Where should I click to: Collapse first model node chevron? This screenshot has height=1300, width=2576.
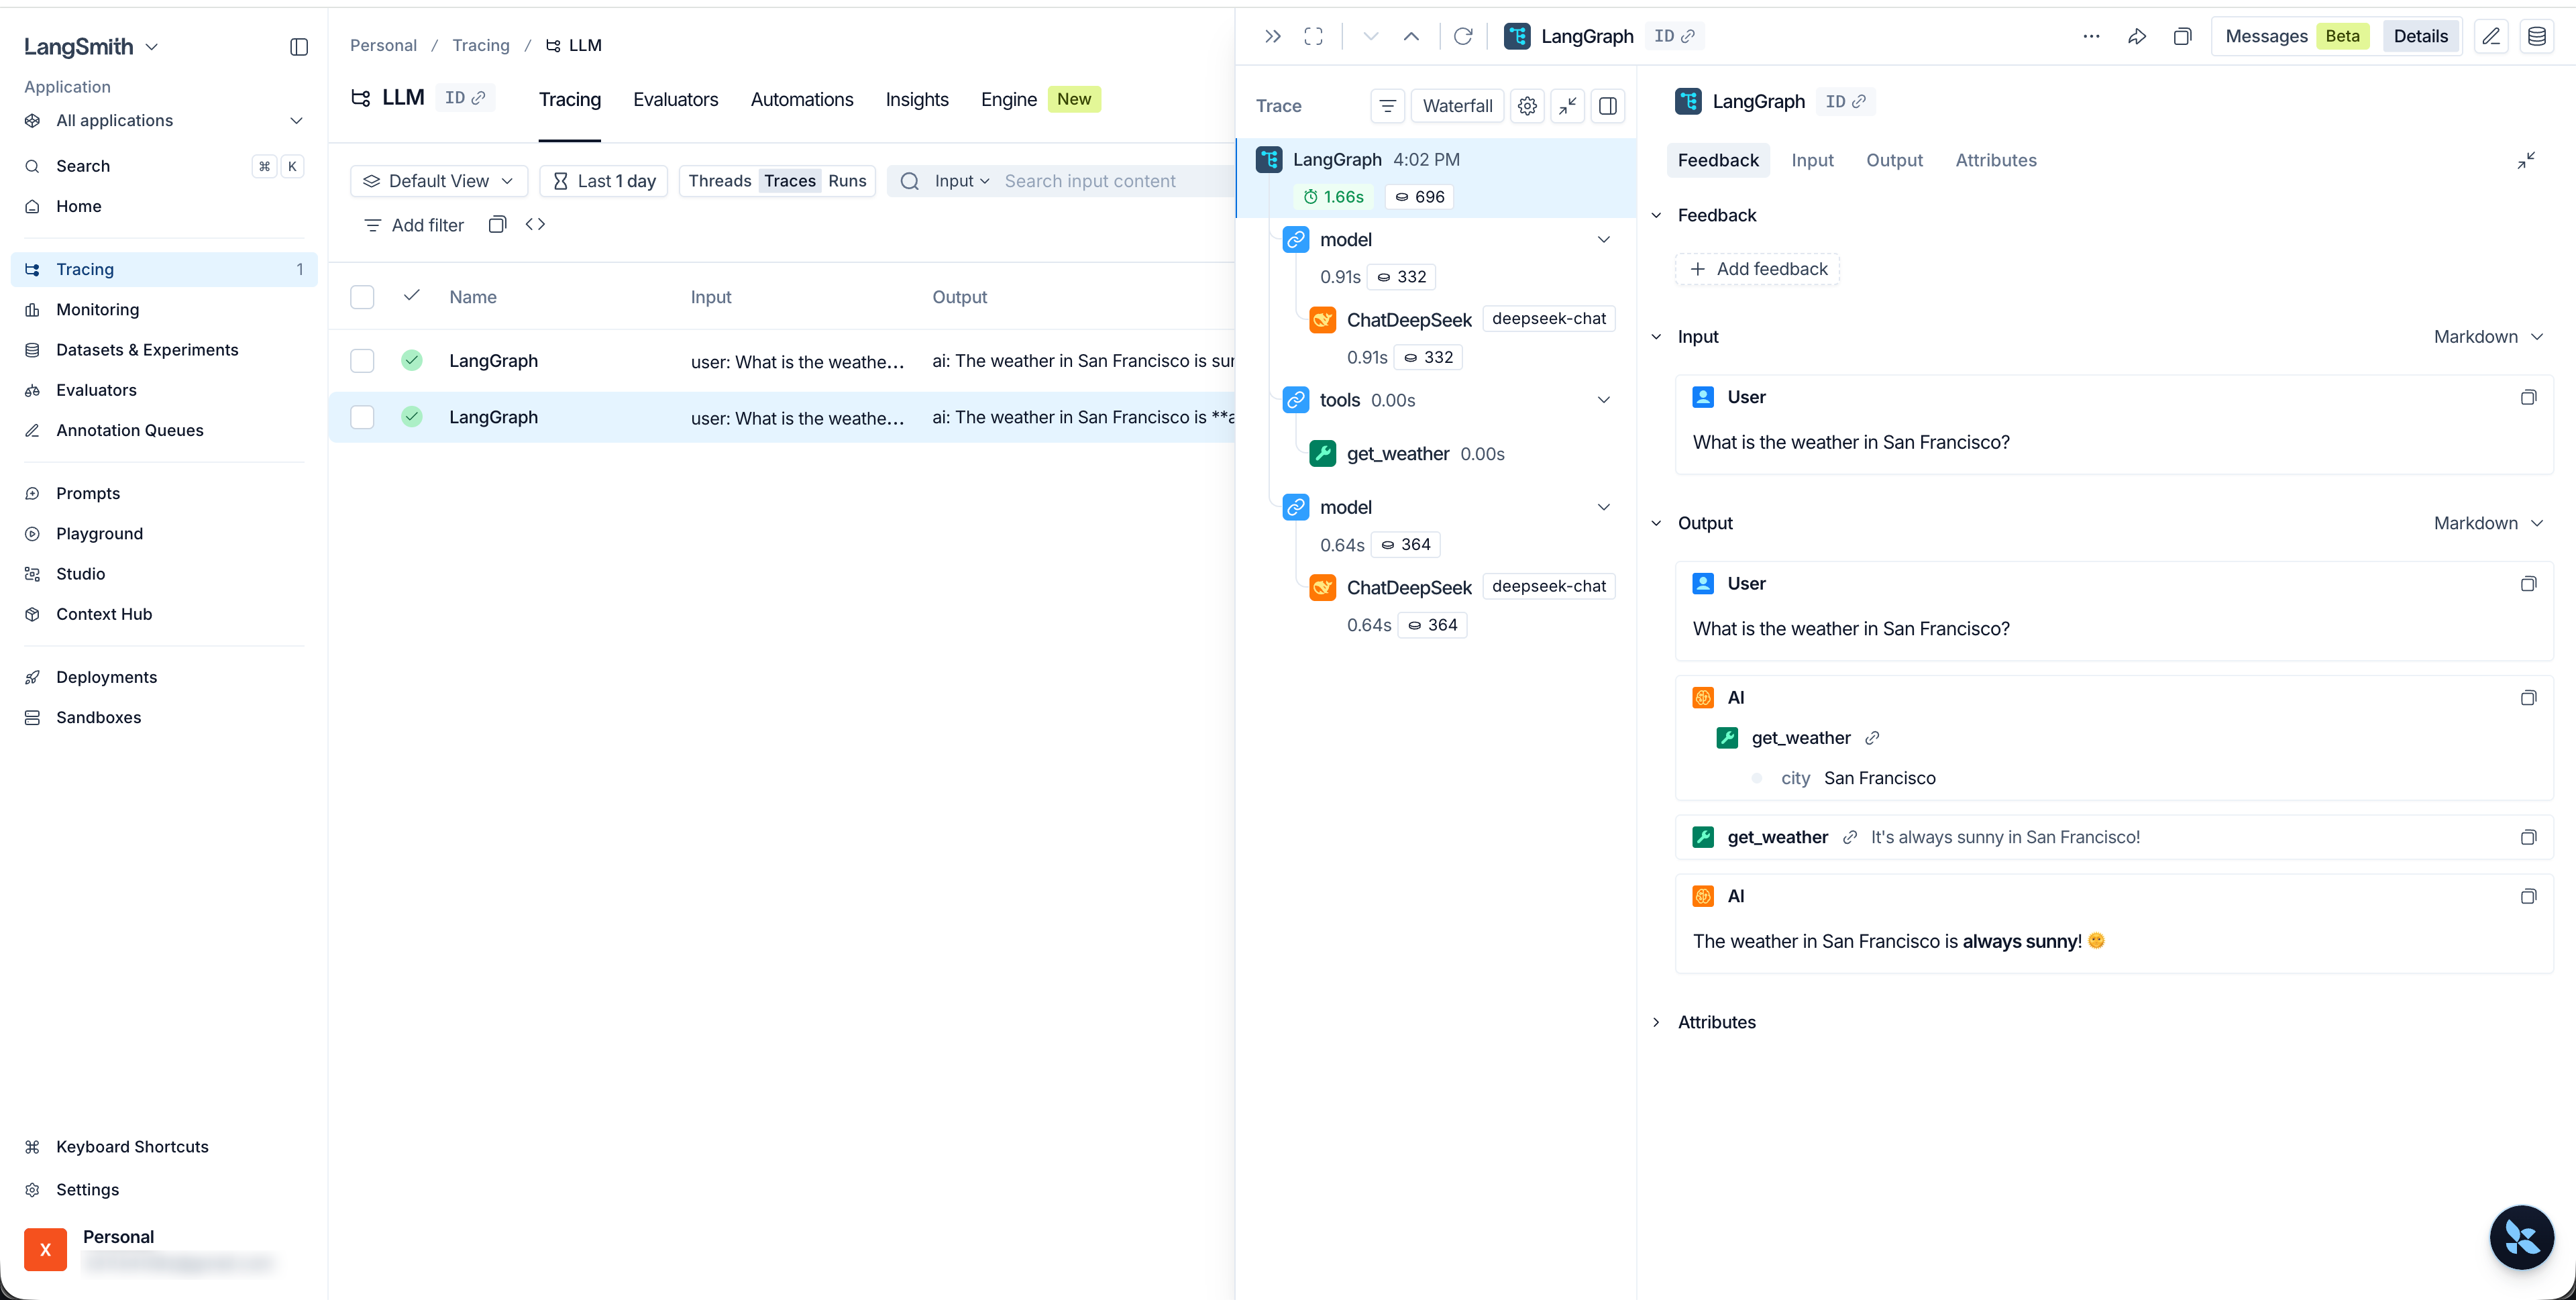coord(1603,240)
